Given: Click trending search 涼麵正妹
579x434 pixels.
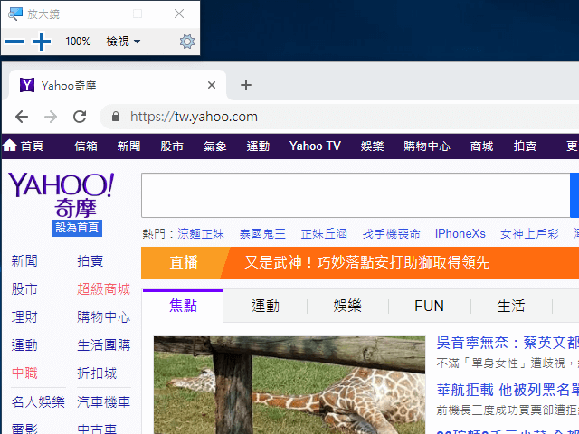Looking at the screenshot, I should click(201, 233).
